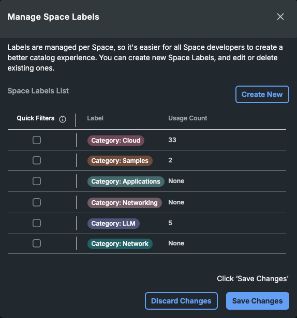Click the Quick Filters column header text
Viewport: 297px width, 318px height.
[x=36, y=118]
